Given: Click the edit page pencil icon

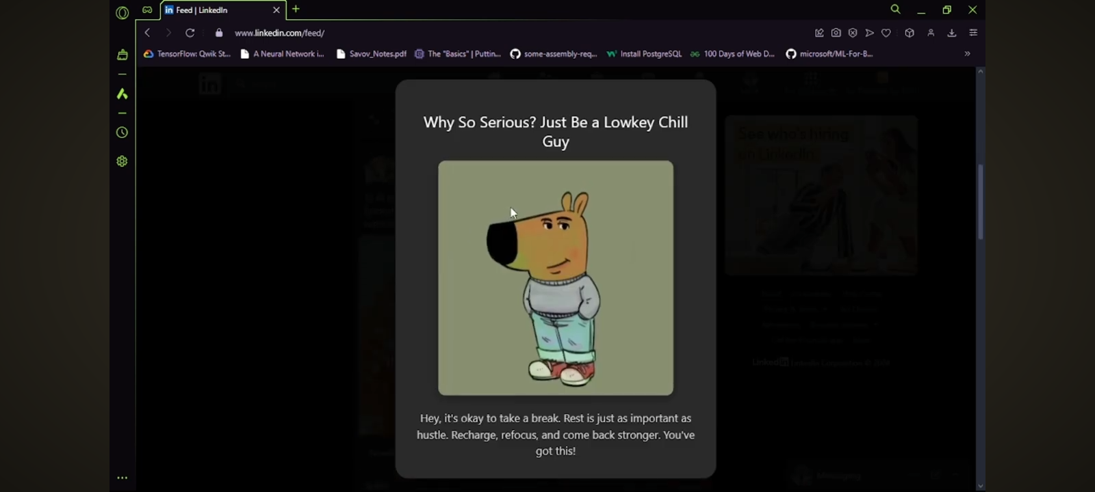Looking at the screenshot, I should 819,33.
